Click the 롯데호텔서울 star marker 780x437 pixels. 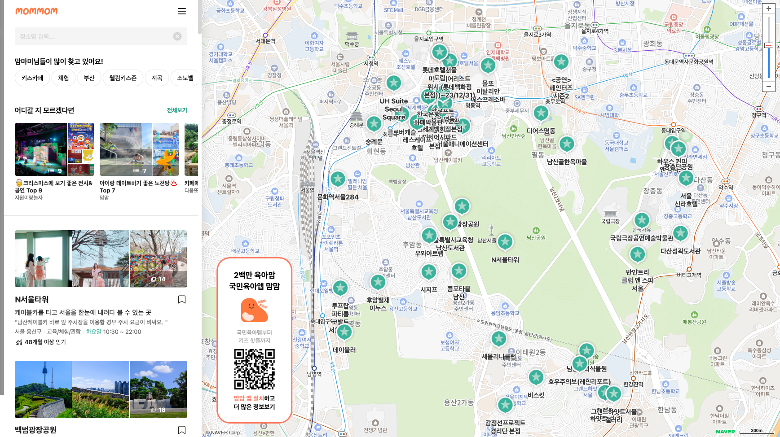(440, 53)
